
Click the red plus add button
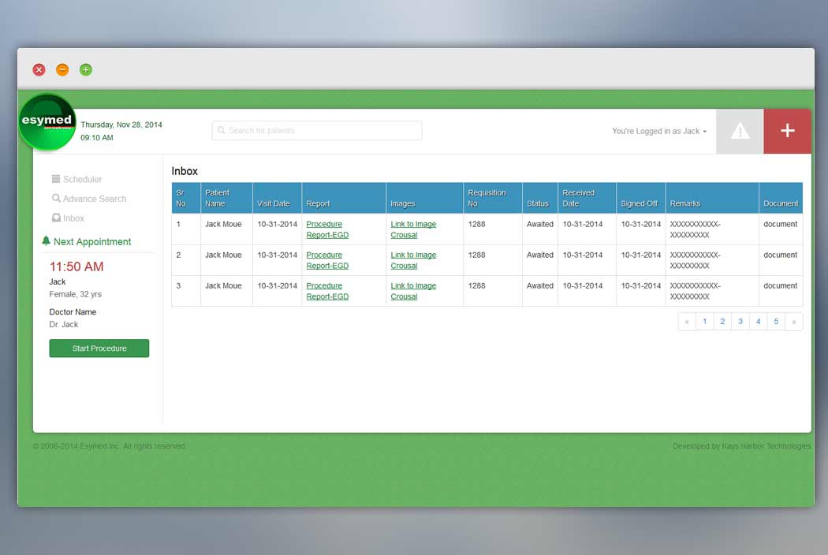point(787,131)
